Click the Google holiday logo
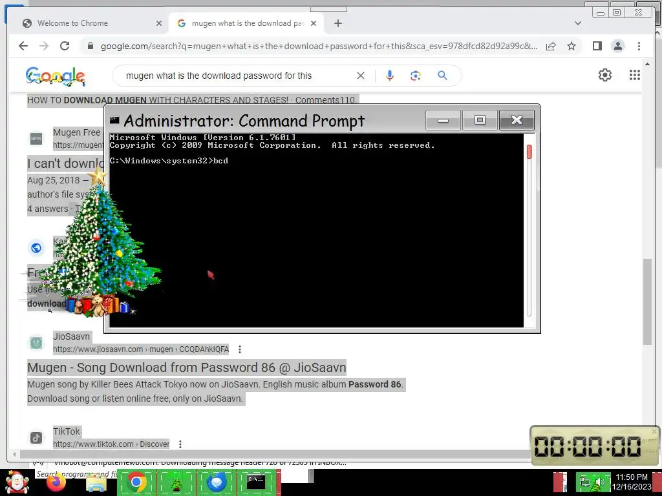Viewport: 662px width, 496px height. 56,76
